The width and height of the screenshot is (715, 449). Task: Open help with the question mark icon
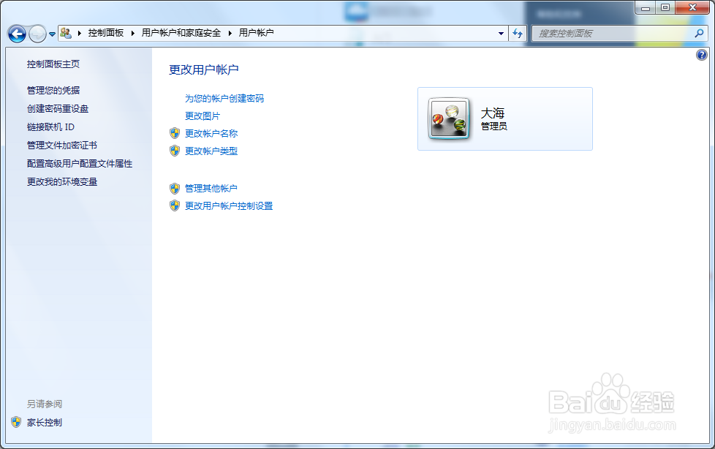pyautogui.click(x=701, y=56)
